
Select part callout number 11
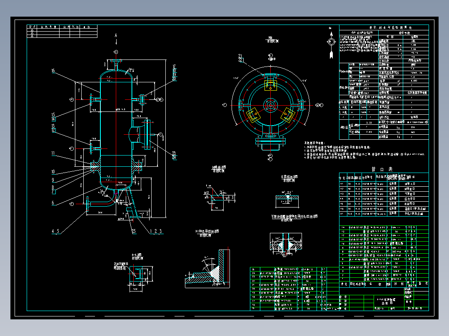[53, 153]
